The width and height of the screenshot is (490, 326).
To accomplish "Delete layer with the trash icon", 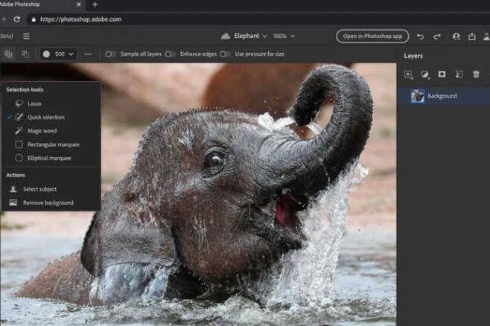I will [x=476, y=74].
